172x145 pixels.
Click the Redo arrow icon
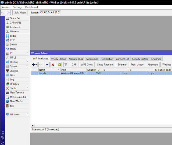click(8, 13)
